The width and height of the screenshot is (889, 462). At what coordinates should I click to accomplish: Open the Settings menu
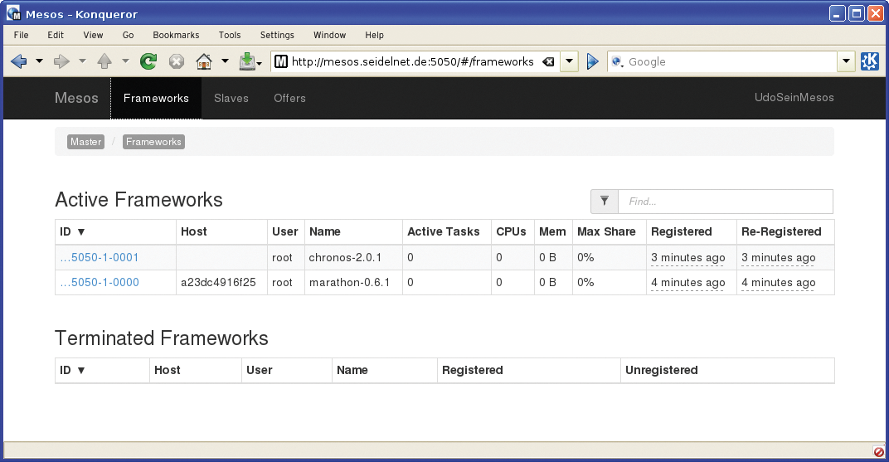point(277,35)
